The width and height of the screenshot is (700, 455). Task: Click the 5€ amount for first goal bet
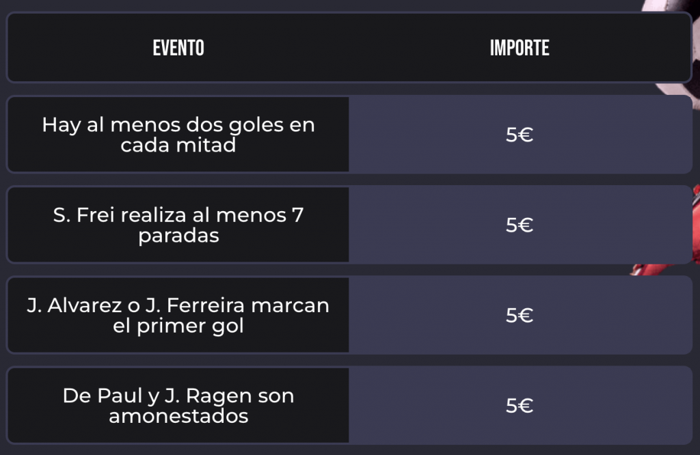point(520,315)
